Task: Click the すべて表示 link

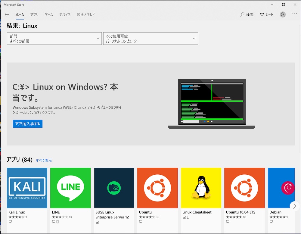Action: pos(44,161)
